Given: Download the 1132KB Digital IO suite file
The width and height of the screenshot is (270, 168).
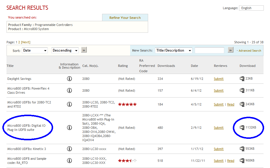Looking at the screenshot, I should 242,128.
